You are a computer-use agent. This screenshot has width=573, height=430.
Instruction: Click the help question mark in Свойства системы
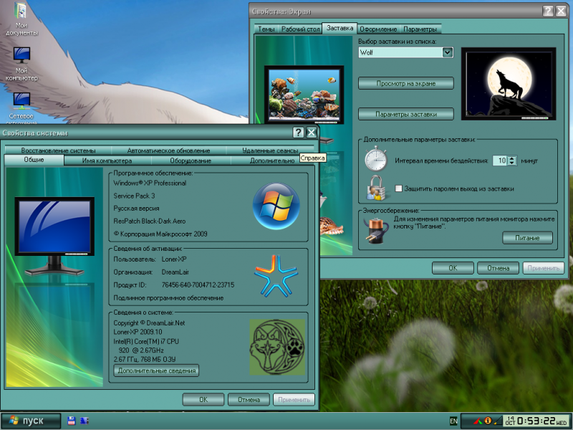point(298,133)
